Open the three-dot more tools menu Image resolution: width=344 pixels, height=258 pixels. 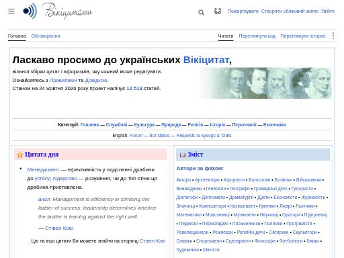click(x=333, y=36)
